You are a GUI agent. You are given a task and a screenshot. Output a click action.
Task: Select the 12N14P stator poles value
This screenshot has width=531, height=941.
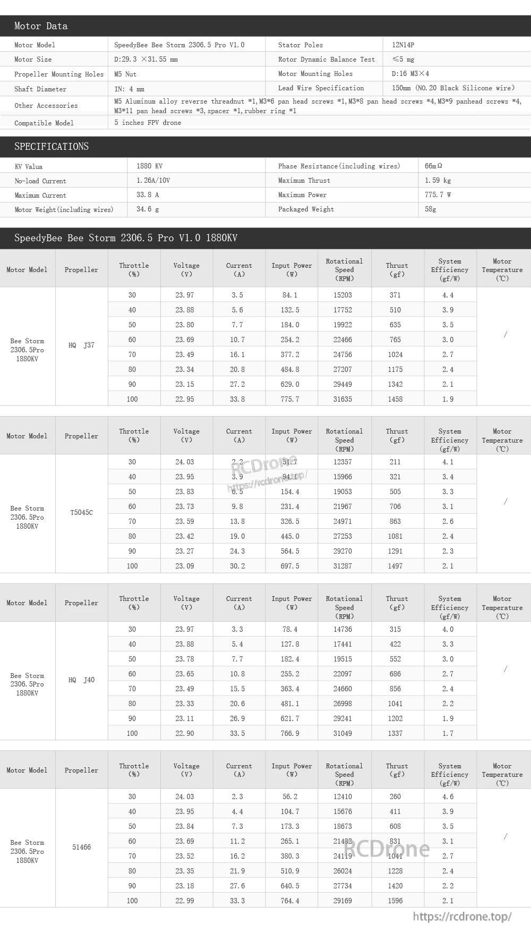(x=403, y=45)
